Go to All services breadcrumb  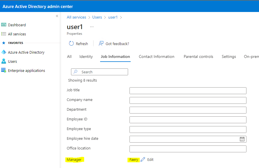coord(76,17)
